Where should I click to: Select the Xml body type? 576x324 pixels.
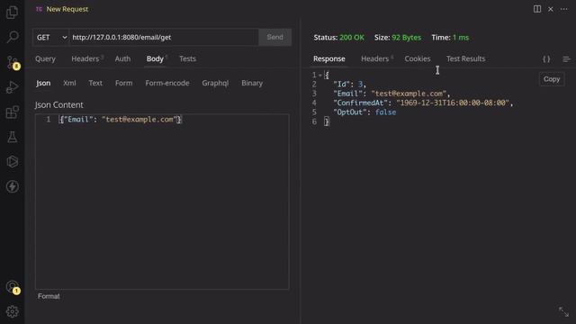point(69,83)
